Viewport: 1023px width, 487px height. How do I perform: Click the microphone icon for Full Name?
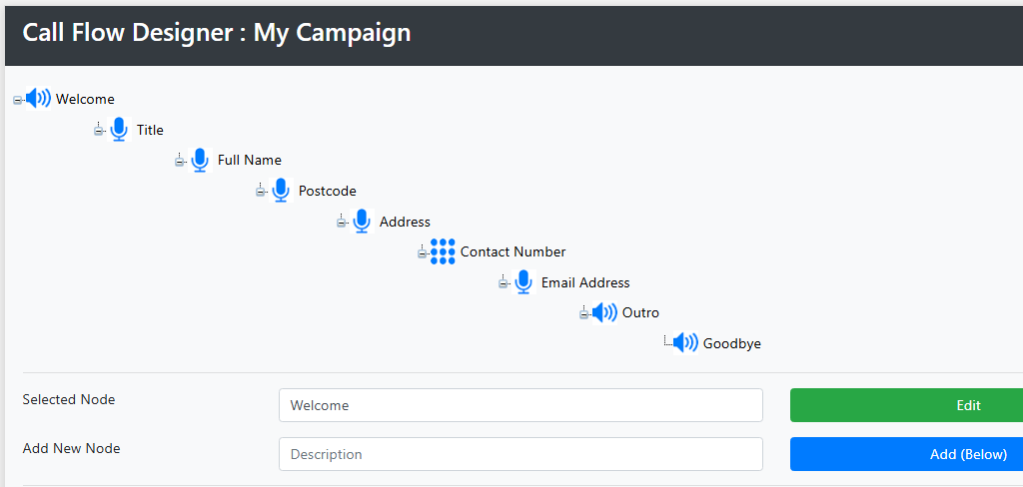point(200,160)
